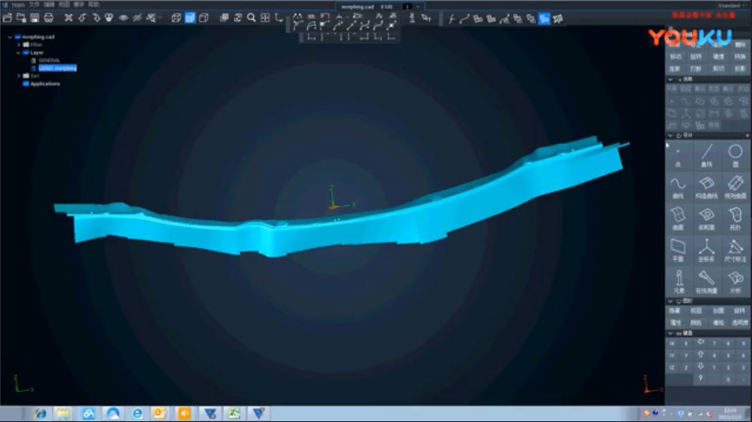The image size is (752, 422).
Task: Save the file with the disk icon
Action: click(35, 18)
